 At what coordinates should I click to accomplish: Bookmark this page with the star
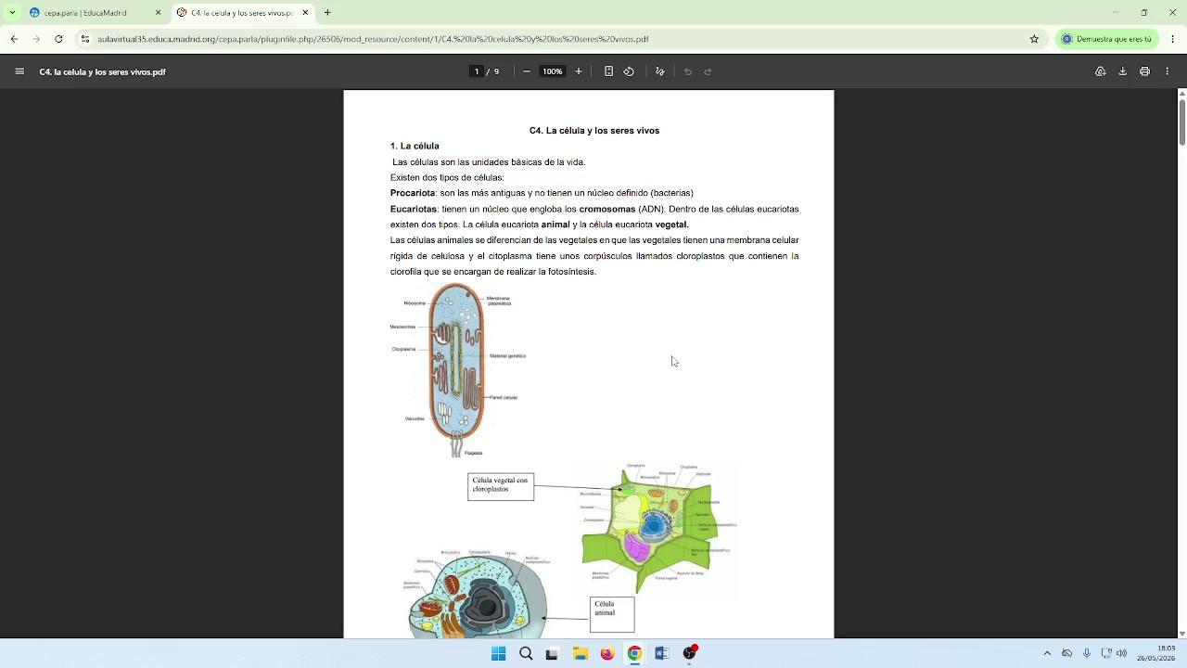(x=1034, y=39)
